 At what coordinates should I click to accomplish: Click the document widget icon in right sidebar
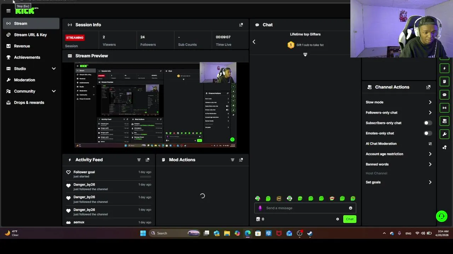click(x=445, y=81)
